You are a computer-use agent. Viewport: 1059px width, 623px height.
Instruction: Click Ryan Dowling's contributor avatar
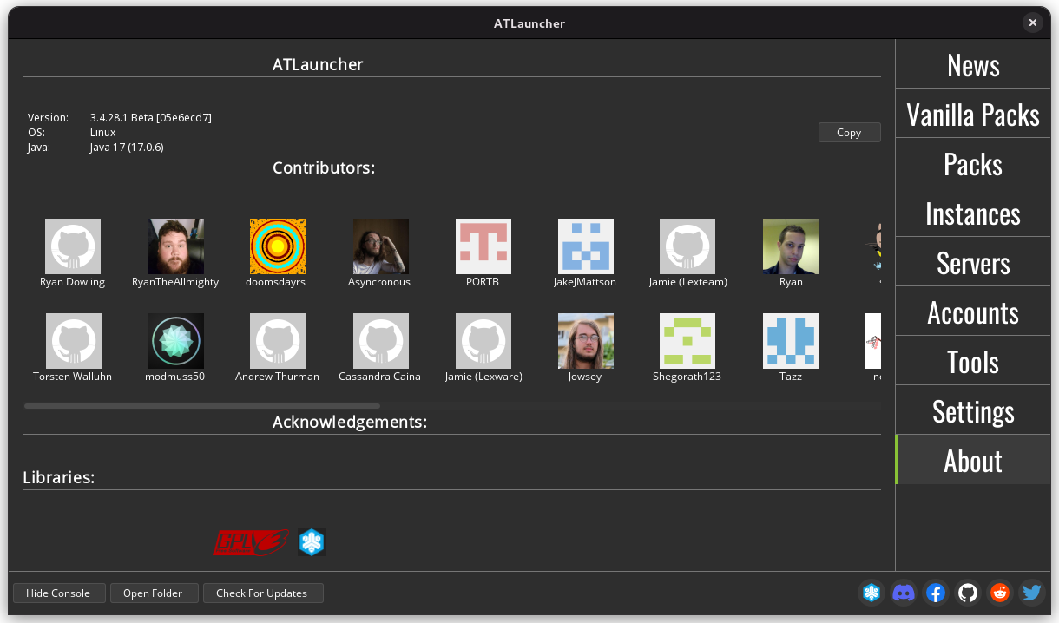(x=73, y=246)
